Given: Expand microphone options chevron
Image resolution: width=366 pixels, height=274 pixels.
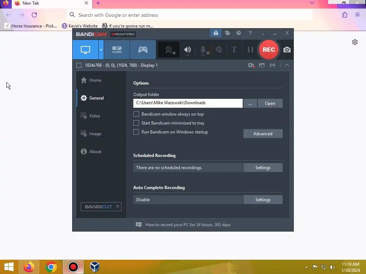Looking at the screenshot, I should click(x=203, y=55).
